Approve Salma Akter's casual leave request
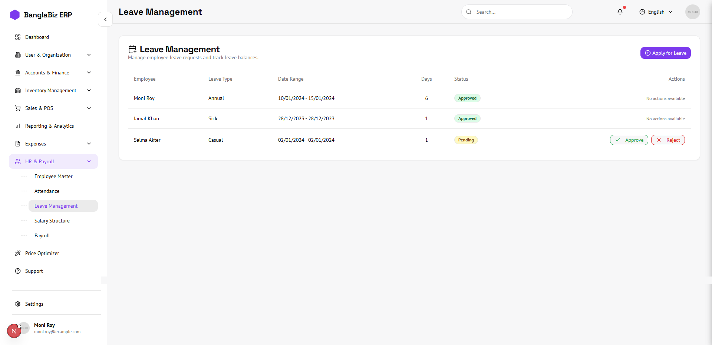 coord(629,140)
